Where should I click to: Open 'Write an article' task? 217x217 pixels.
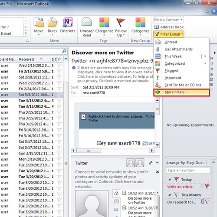(180, 187)
